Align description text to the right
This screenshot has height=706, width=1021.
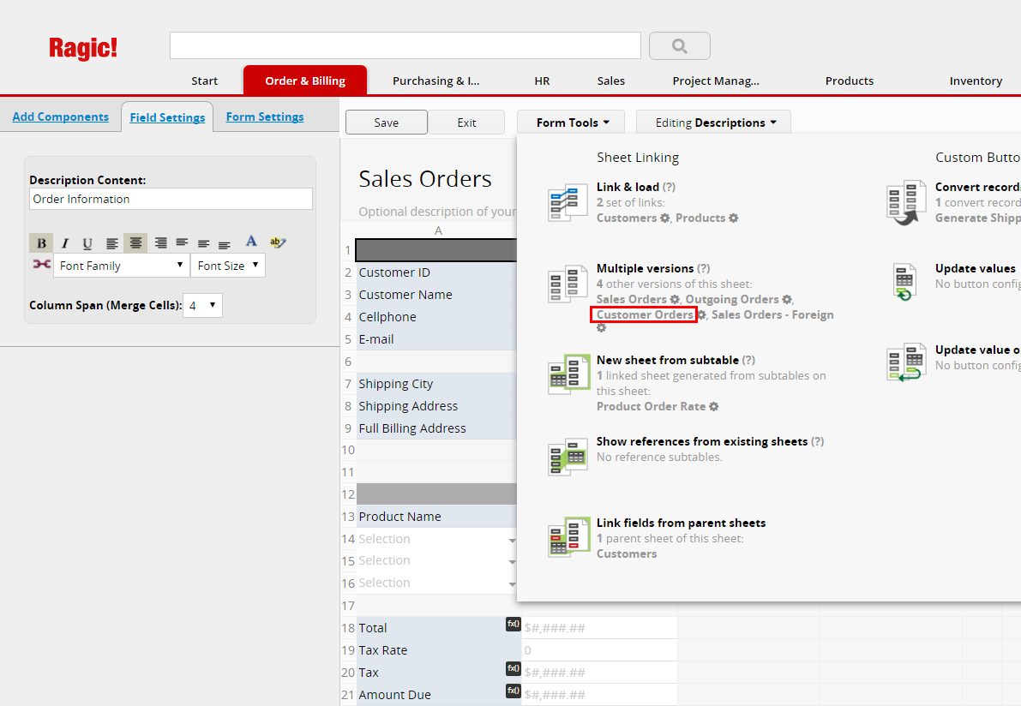[x=159, y=243]
